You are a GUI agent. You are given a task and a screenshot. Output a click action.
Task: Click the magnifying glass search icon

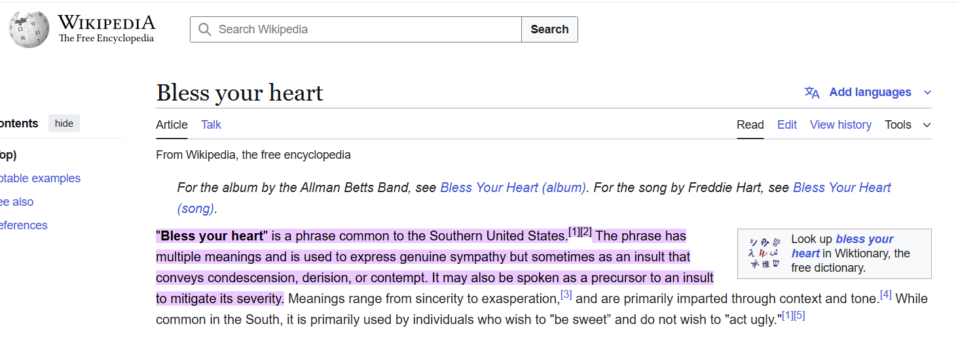click(205, 29)
